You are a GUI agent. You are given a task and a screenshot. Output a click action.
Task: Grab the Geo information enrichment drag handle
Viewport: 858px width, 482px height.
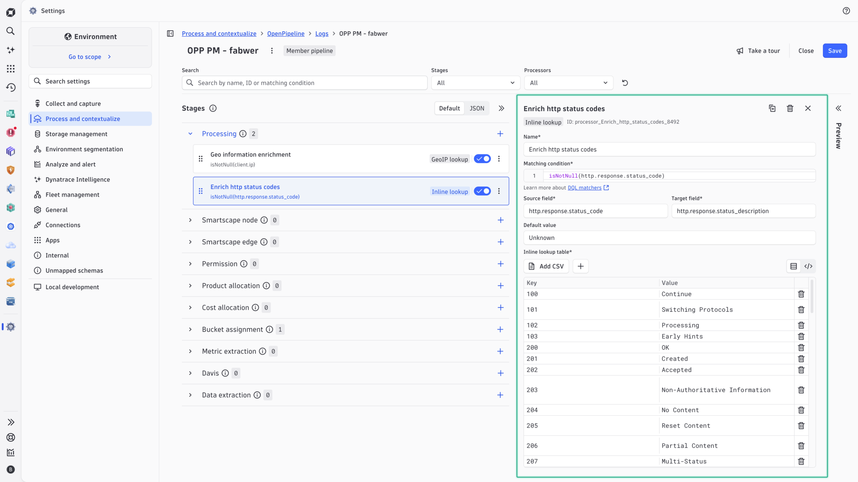click(x=200, y=159)
